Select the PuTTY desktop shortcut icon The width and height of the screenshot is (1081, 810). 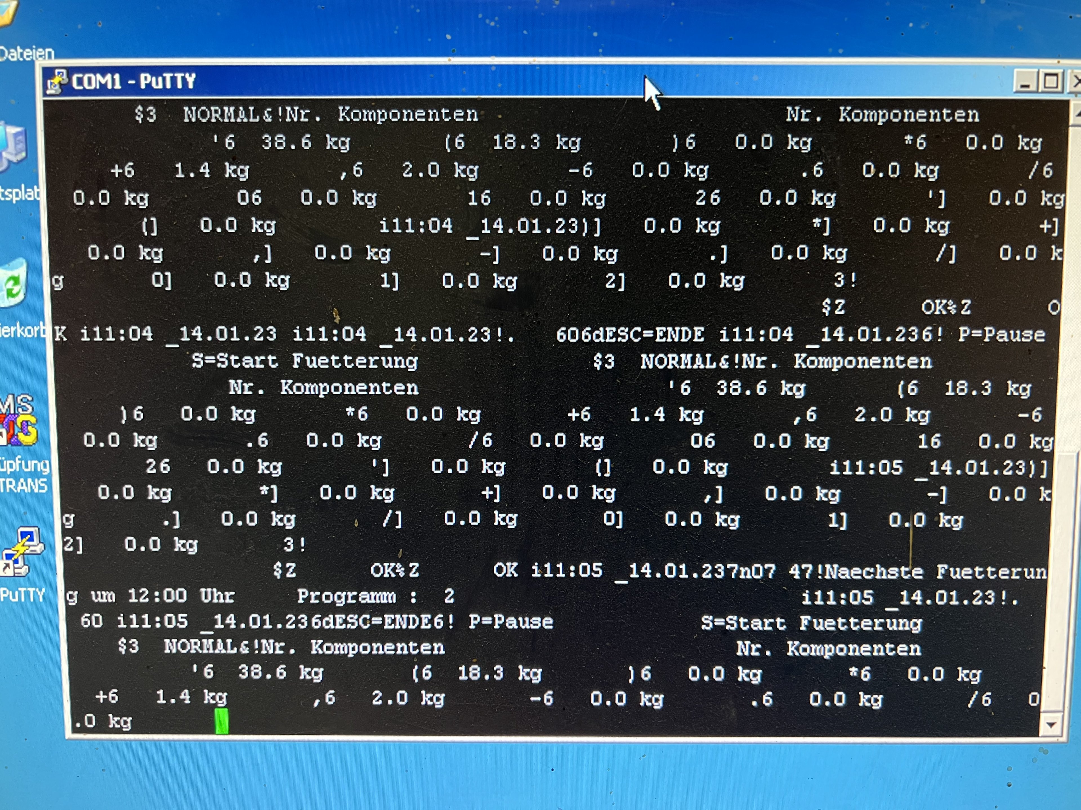[22, 551]
